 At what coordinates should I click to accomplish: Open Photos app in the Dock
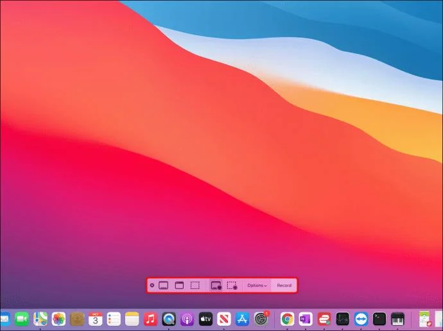click(59, 319)
